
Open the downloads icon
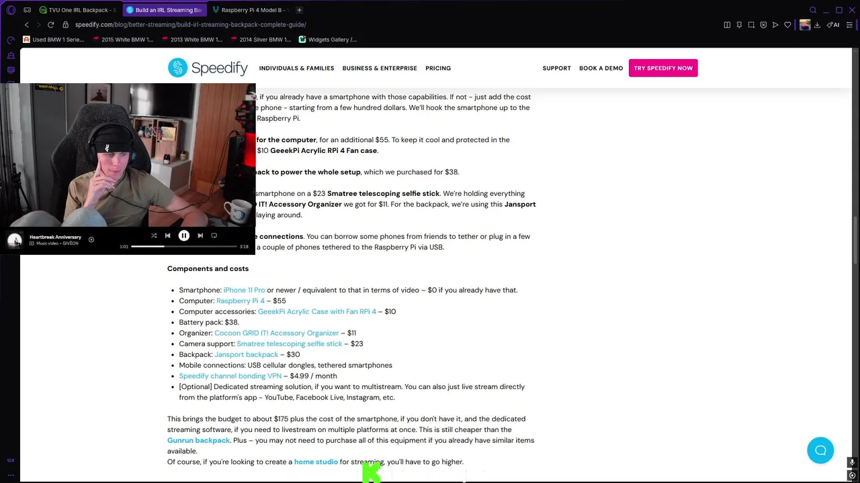[817, 25]
